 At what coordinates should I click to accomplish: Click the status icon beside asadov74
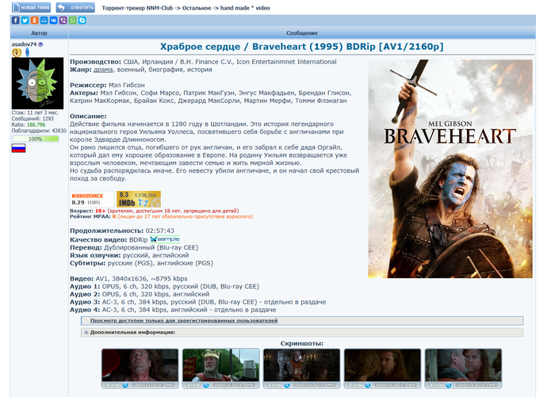(40, 44)
